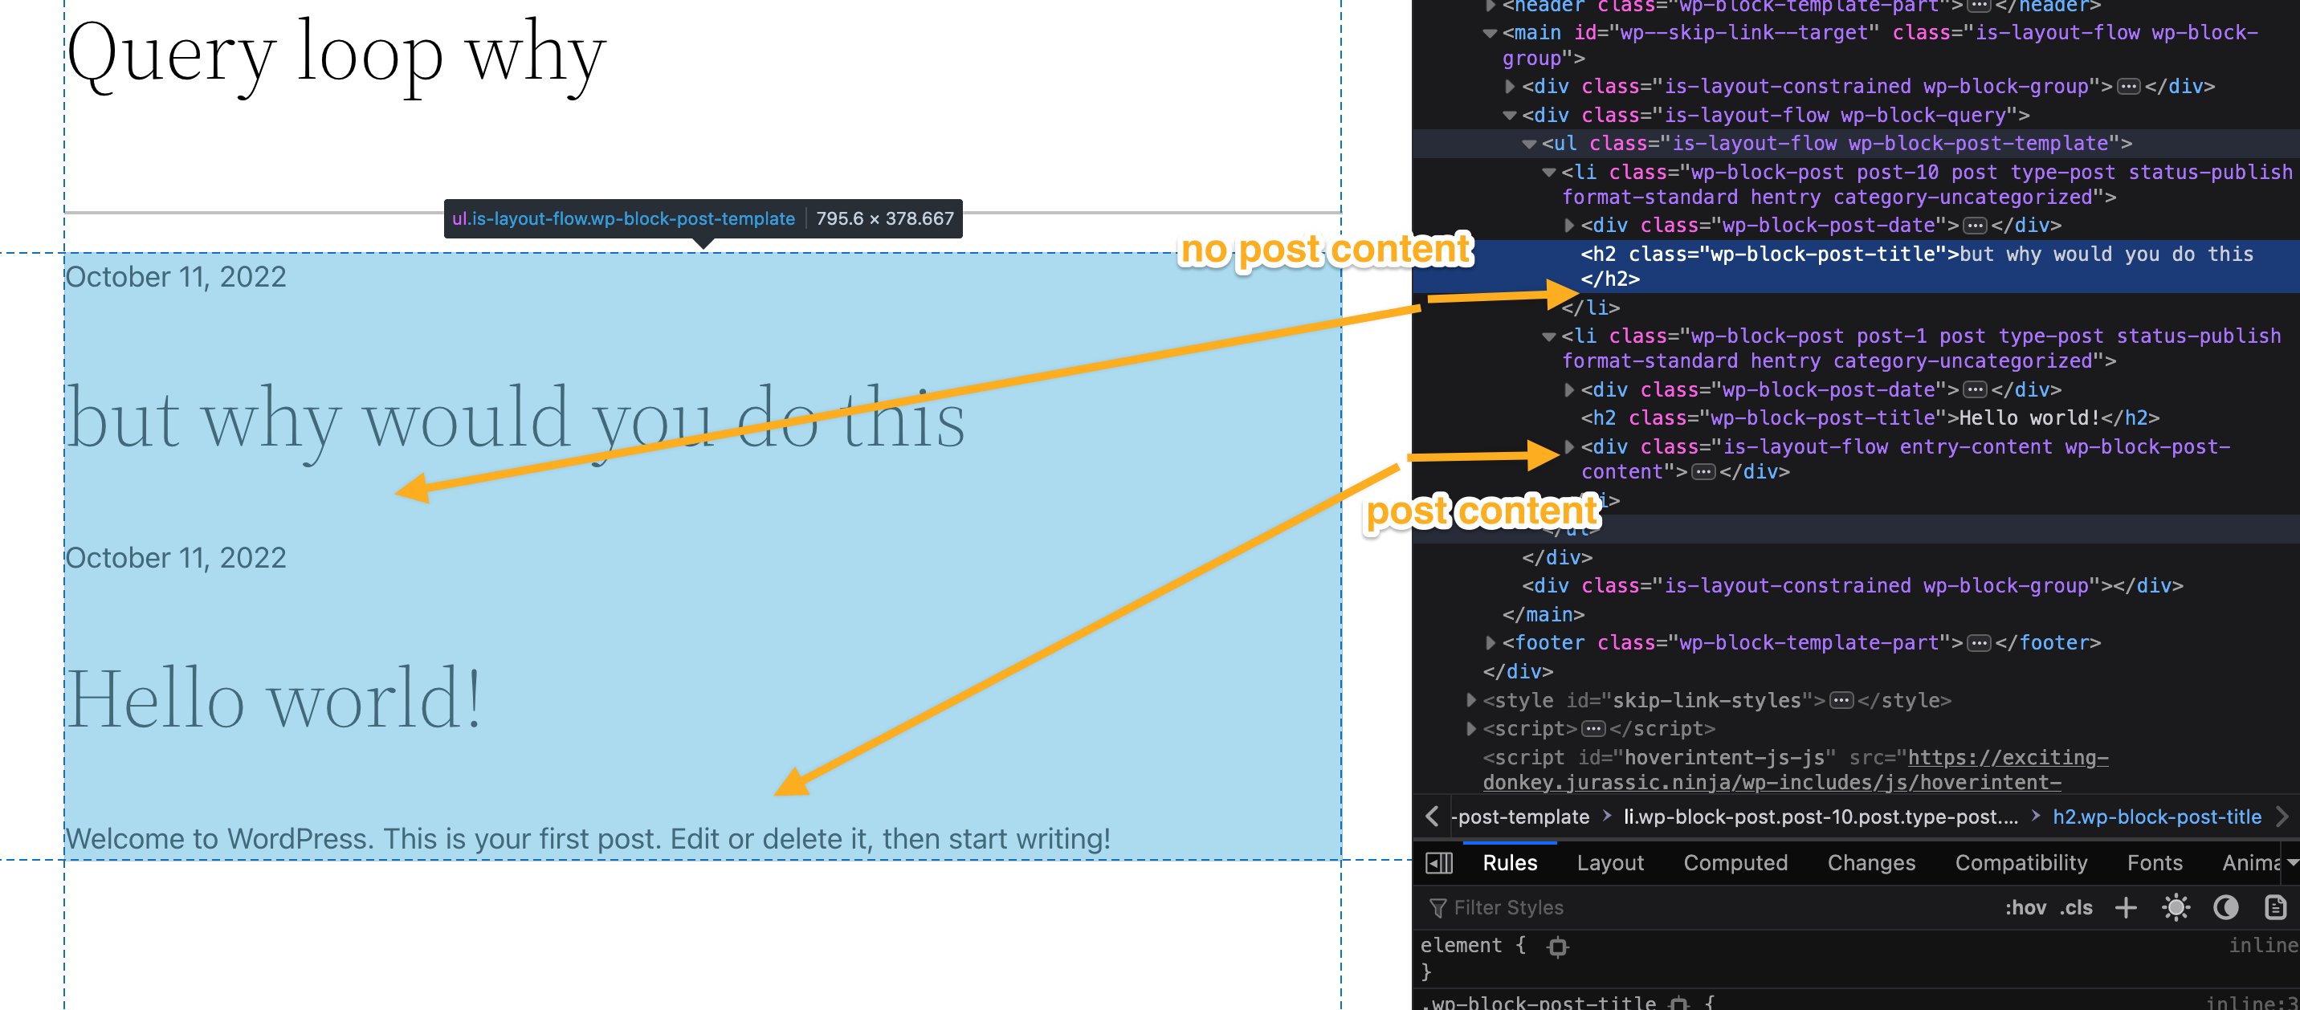Image resolution: width=2300 pixels, height=1010 pixels.
Task: Toggle :hov pseudo-class panel
Action: 2028,907
